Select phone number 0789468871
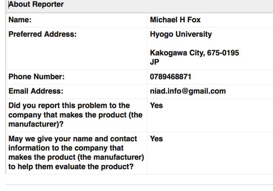This screenshot has height=191, width=273. coord(171,77)
